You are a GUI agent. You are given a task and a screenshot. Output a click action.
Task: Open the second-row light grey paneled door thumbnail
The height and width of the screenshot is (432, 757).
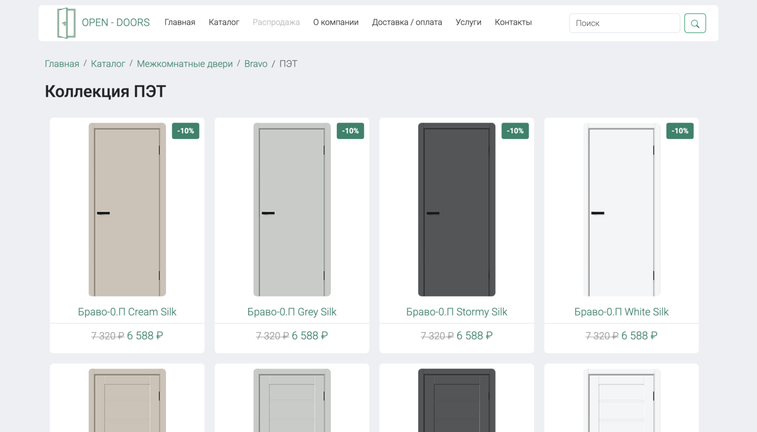click(292, 400)
